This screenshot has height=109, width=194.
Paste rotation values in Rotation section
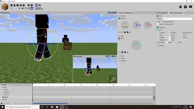(127, 32)
